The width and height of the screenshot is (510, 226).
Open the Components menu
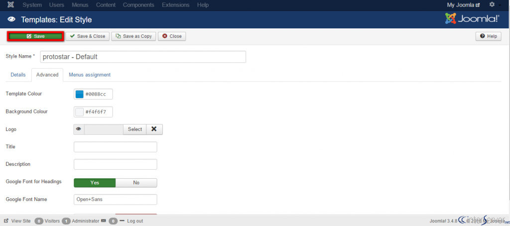pyautogui.click(x=138, y=5)
